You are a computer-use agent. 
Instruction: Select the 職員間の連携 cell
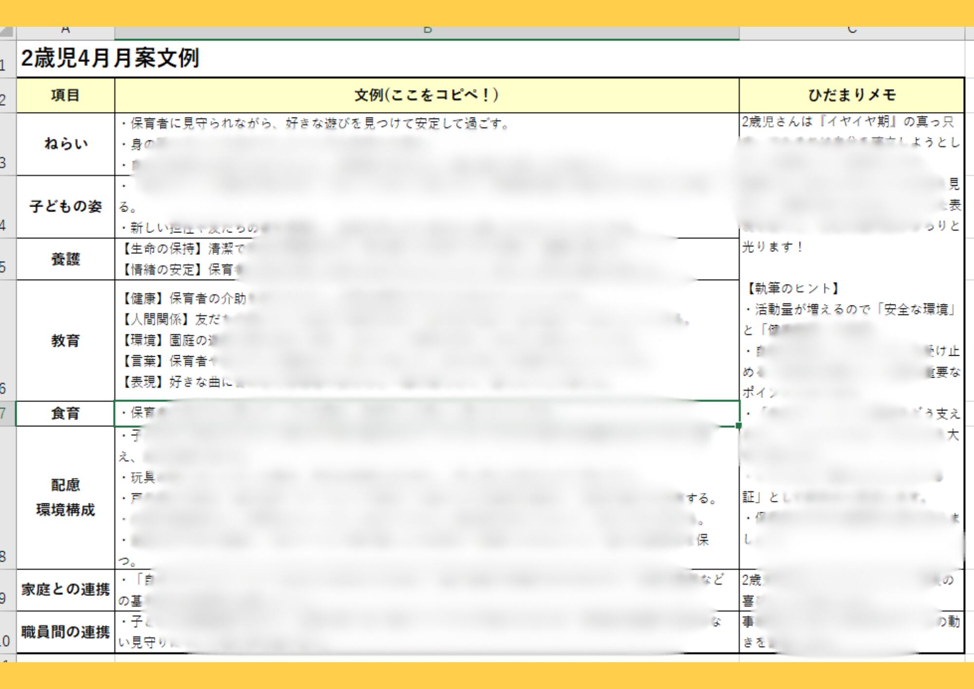pyautogui.click(x=66, y=632)
